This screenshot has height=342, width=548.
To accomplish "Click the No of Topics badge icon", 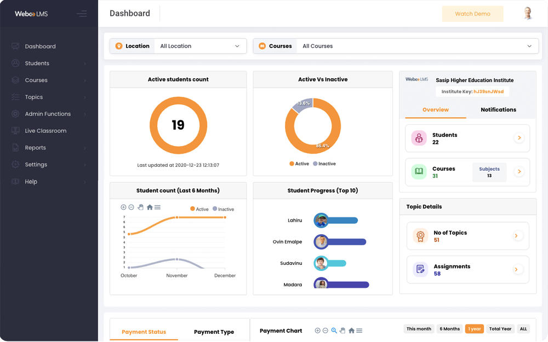I will [420, 236].
